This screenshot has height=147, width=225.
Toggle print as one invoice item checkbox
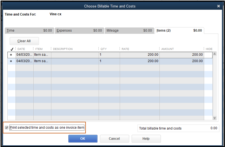[x=7, y=128]
